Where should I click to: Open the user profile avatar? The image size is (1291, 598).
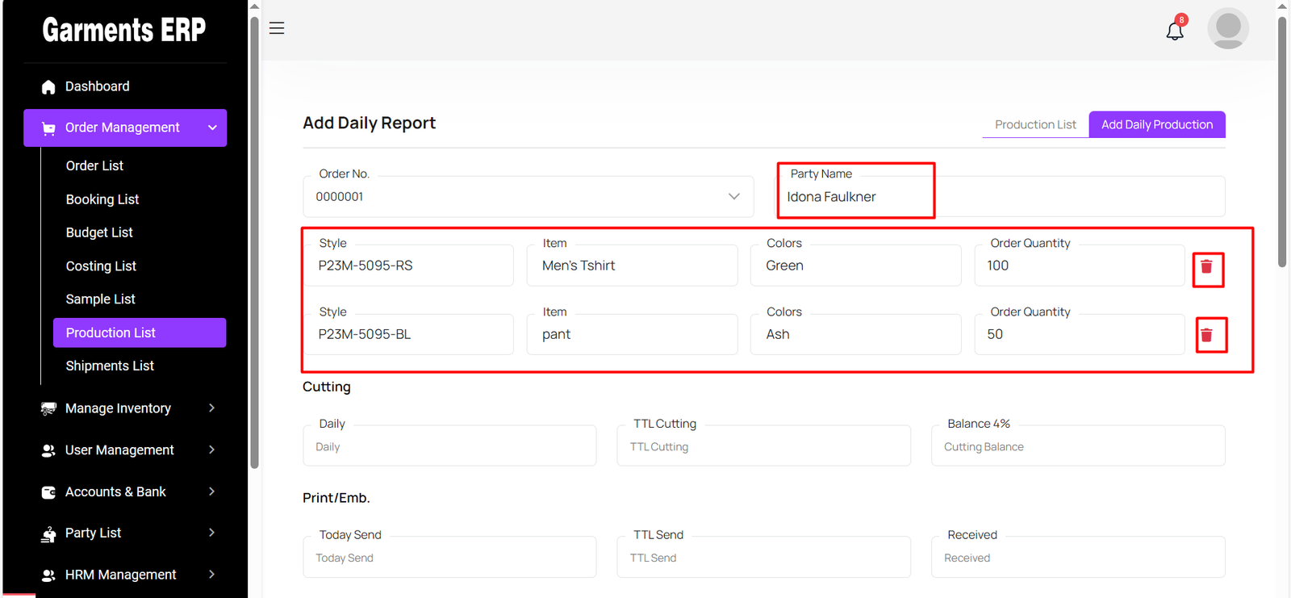click(1227, 28)
